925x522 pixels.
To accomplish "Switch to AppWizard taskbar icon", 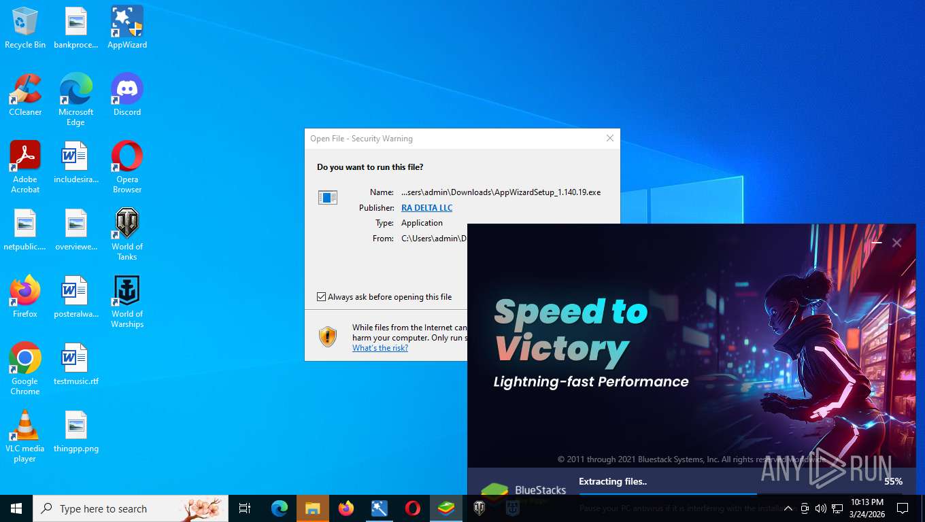I will click(380, 508).
